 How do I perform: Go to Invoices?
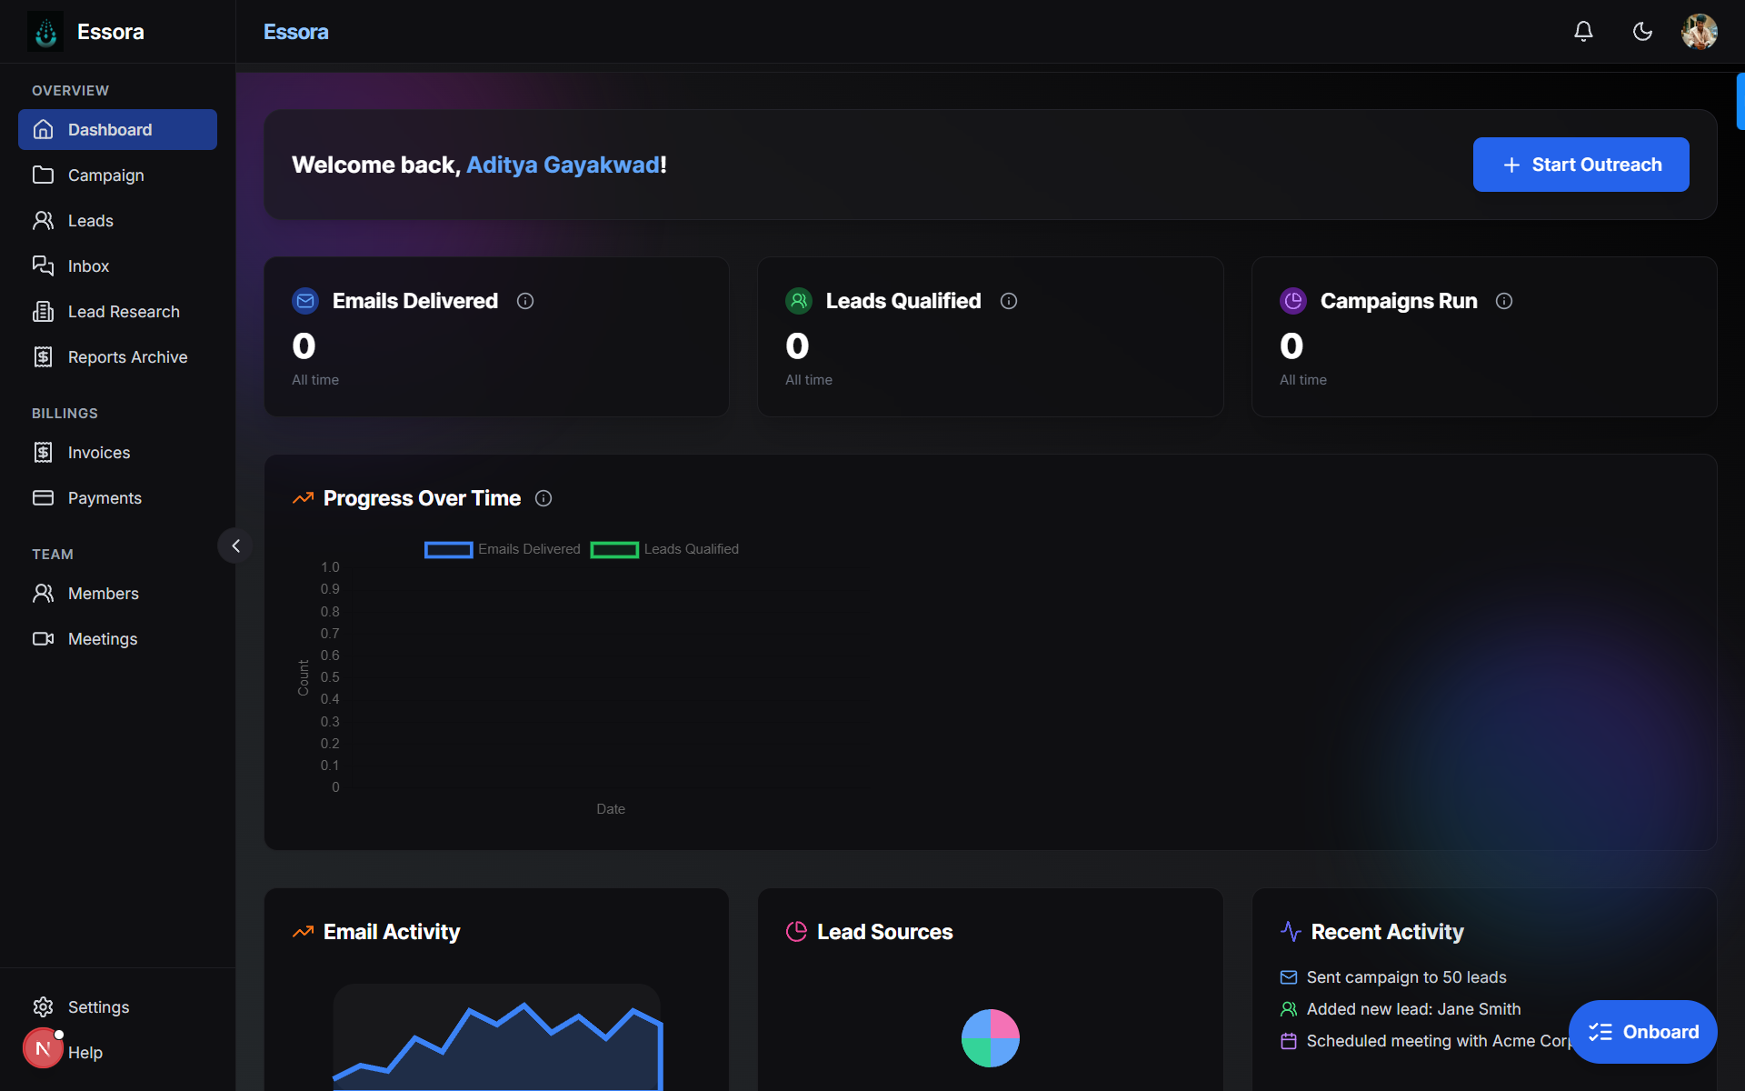[x=117, y=453]
